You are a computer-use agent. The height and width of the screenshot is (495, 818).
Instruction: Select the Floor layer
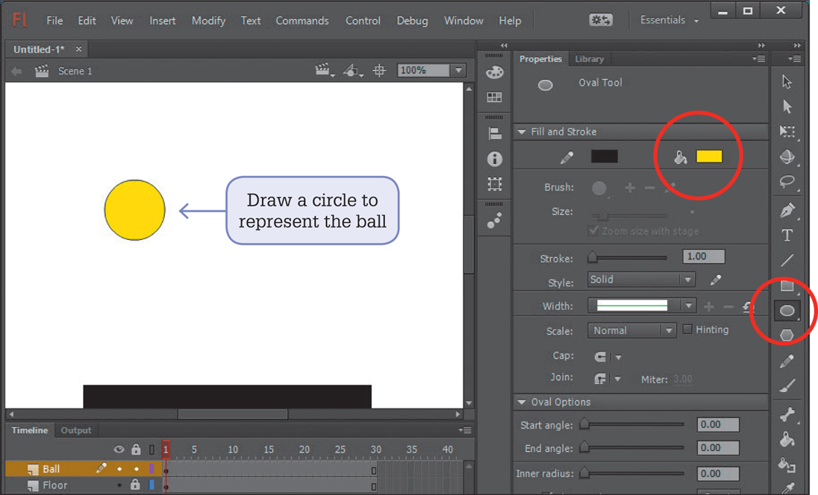click(54, 485)
